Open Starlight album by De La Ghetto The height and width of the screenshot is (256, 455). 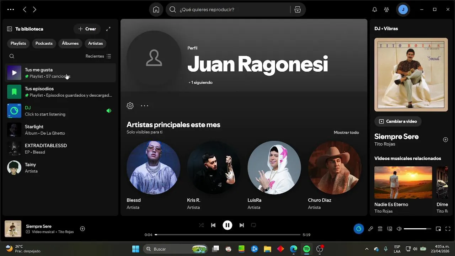point(60,130)
